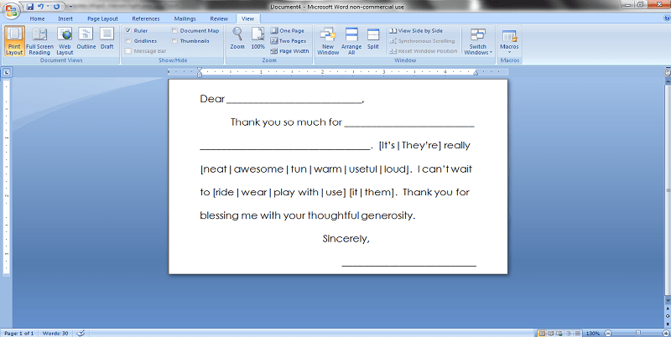The width and height of the screenshot is (671, 337).
Task: Switch to Web Layout view
Action: pos(65,40)
